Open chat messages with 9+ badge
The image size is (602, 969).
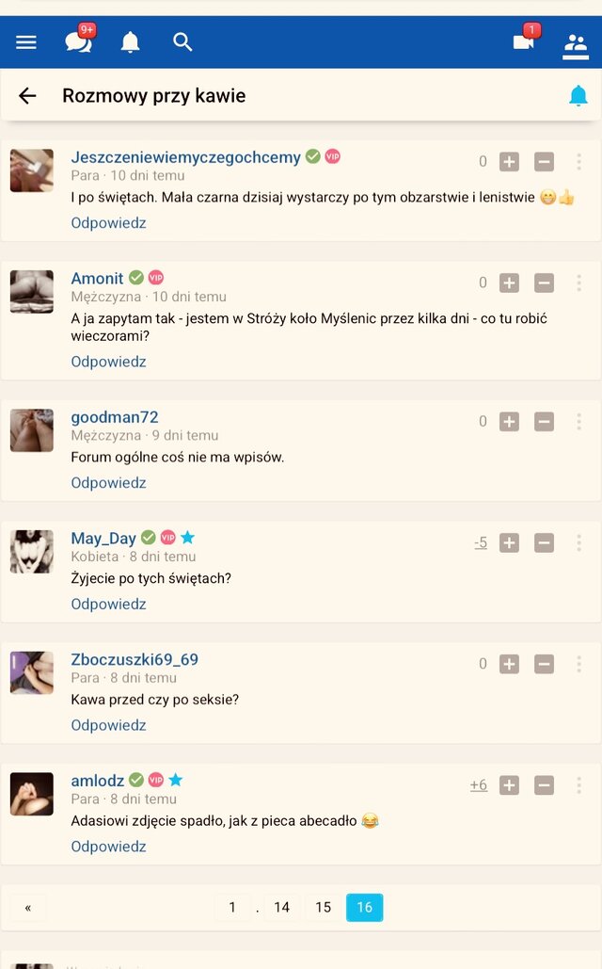(80, 40)
